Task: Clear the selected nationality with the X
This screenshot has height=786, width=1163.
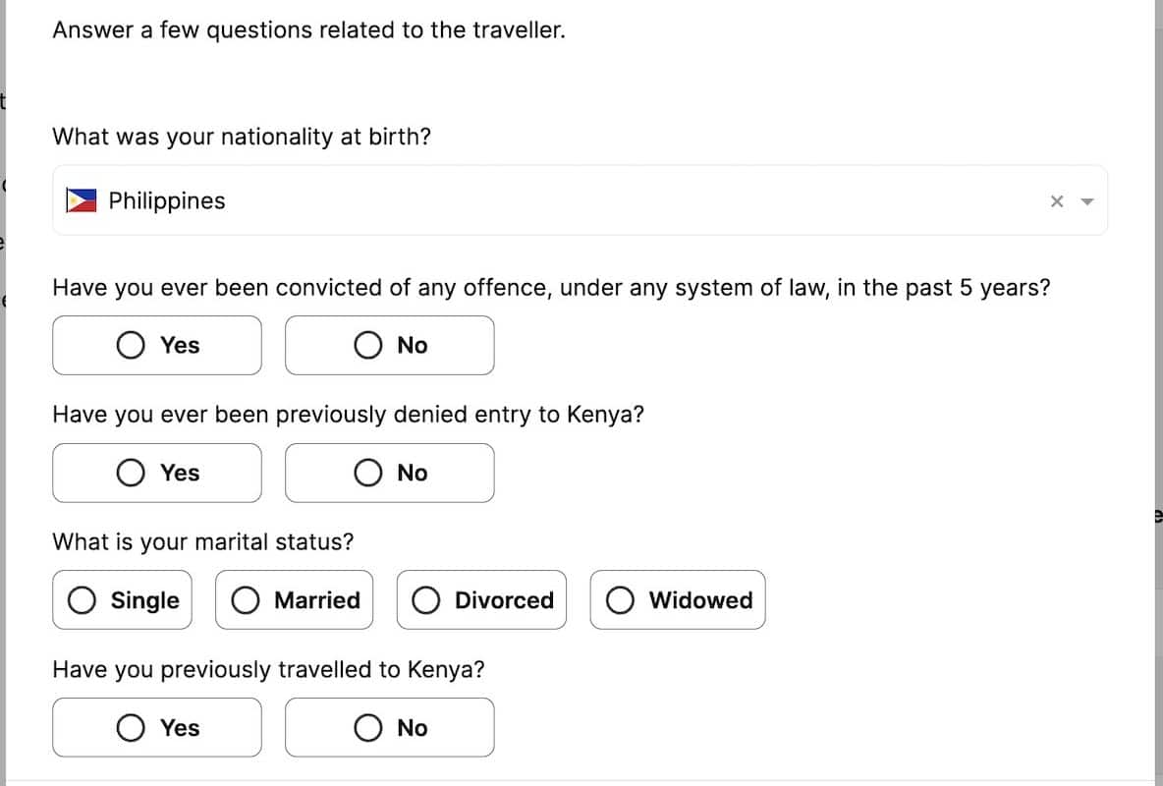Action: [x=1057, y=201]
